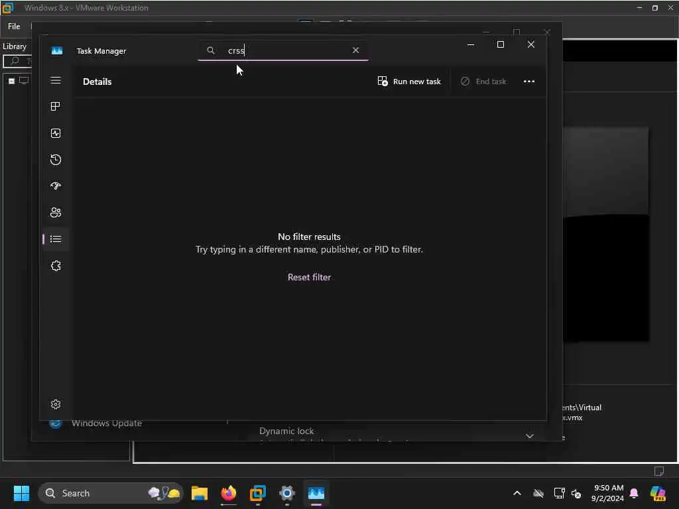Click the VMware Library search box
Image resolution: width=679 pixels, height=509 pixels.
tap(17, 61)
